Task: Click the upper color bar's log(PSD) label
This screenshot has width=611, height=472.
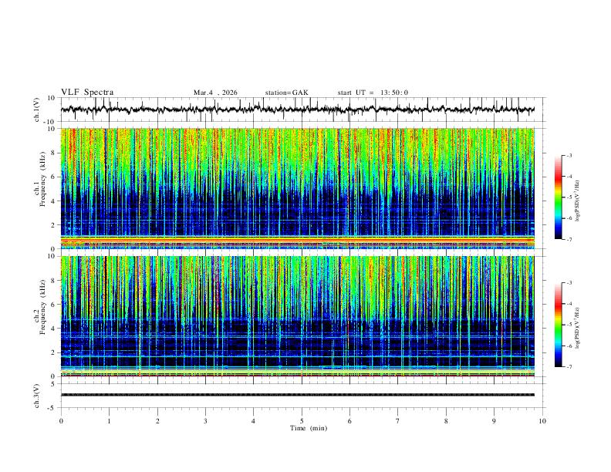Action: click(577, 201)
